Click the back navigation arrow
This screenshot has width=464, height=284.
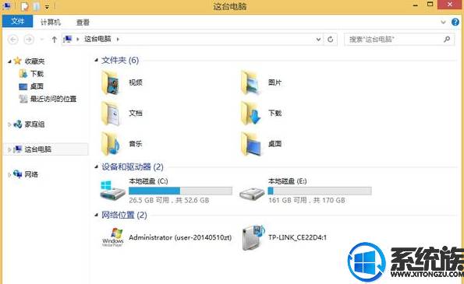pos(13,39)
